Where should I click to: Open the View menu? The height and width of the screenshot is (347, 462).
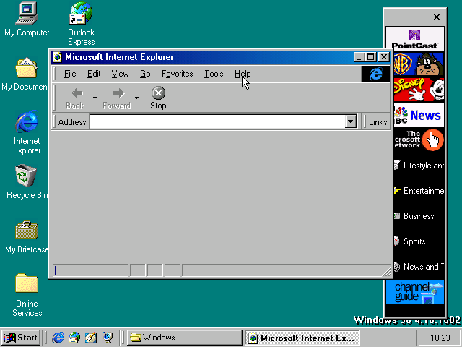pos(120,74)
